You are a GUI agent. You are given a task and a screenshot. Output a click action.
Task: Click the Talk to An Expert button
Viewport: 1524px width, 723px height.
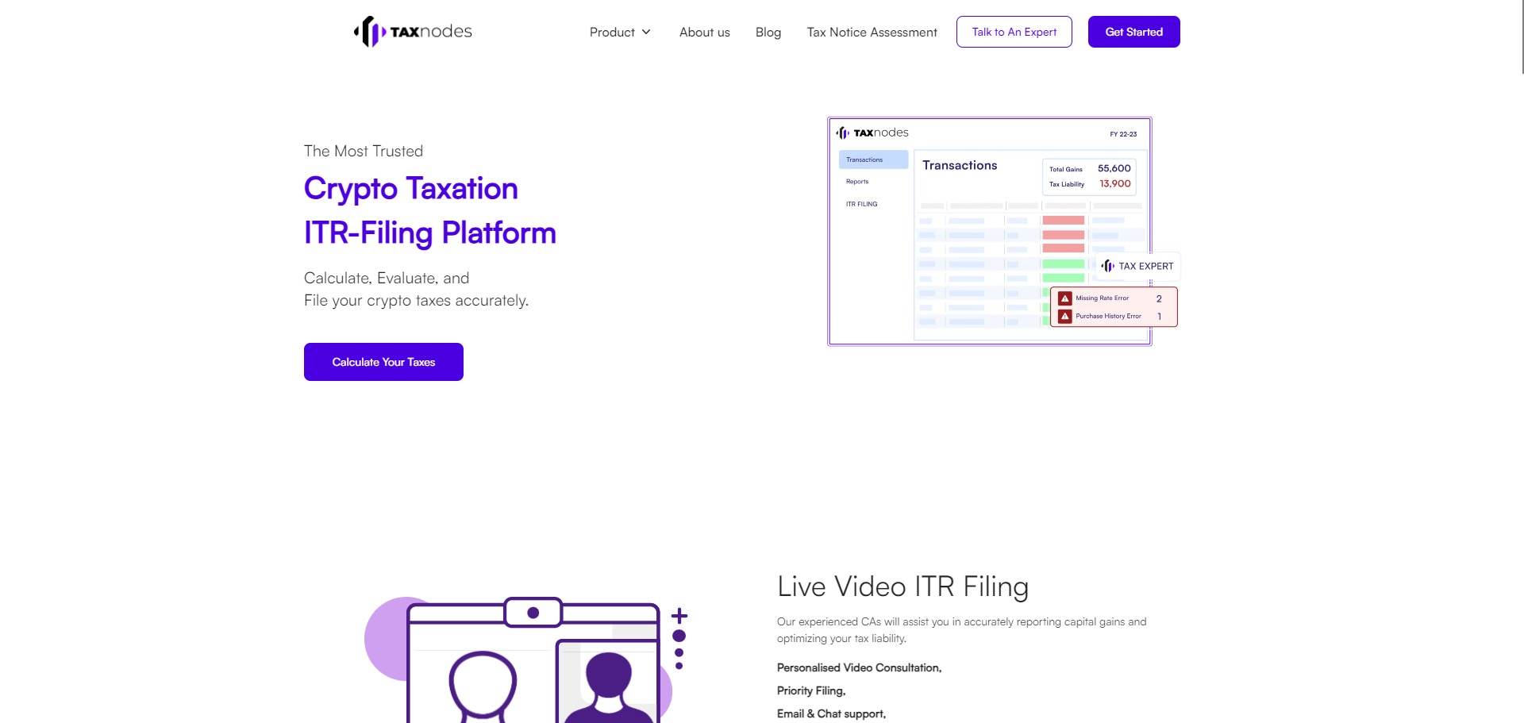1014,31
